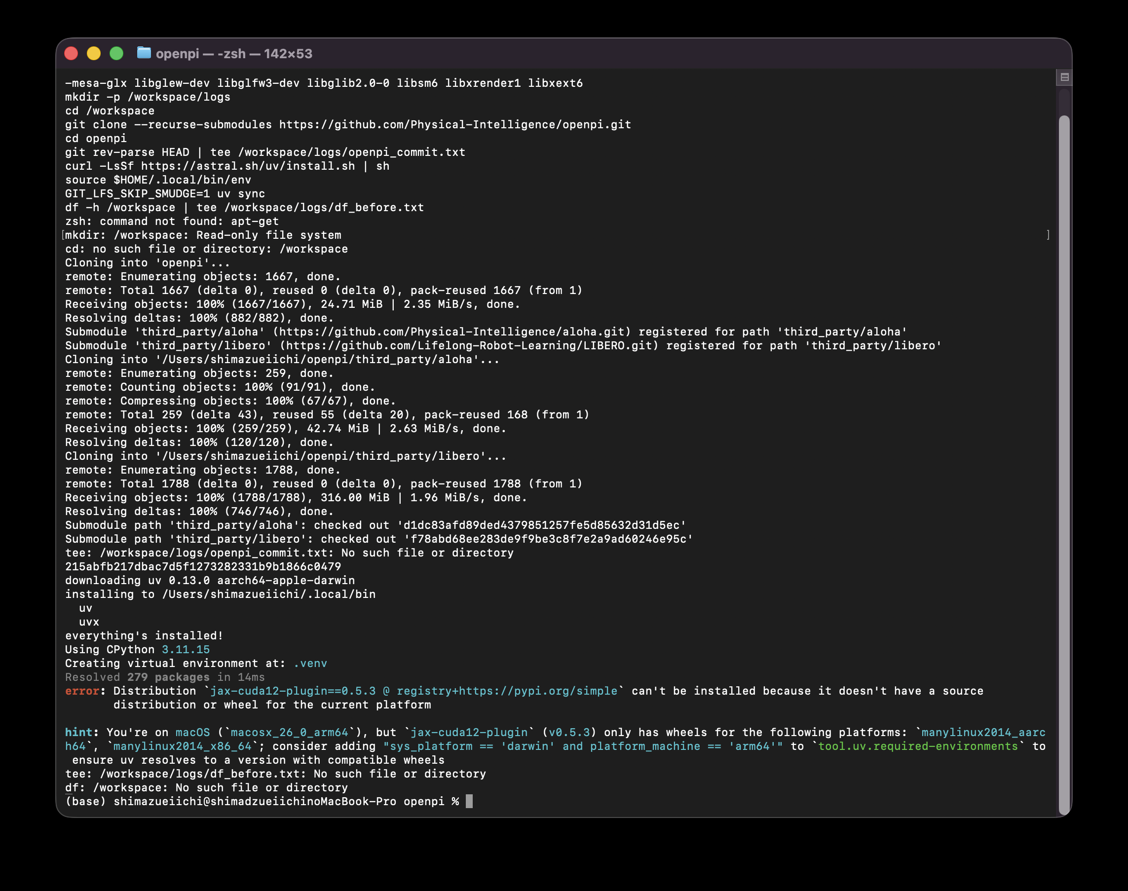The image size is (1128, 891).
Task: Close the terminal window with red button
Action: pyautogui.click(x=71, y=53)
